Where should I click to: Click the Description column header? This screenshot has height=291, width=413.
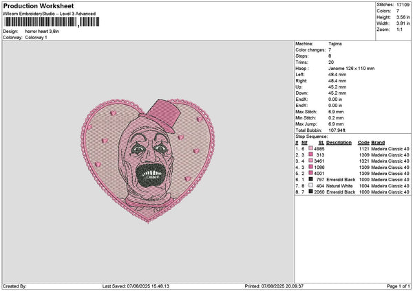click(339, 143)
